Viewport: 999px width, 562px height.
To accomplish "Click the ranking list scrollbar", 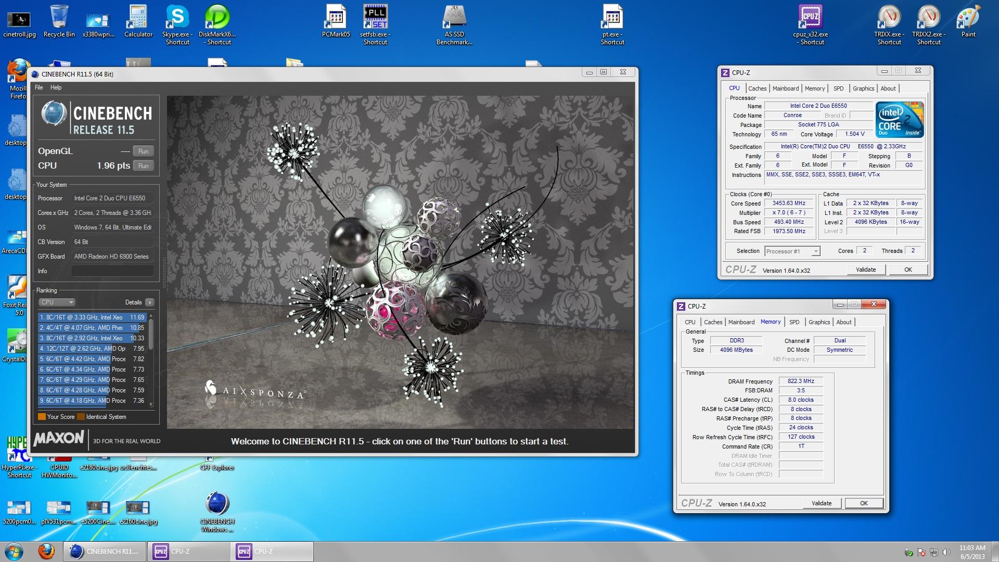I will point(151,334).
